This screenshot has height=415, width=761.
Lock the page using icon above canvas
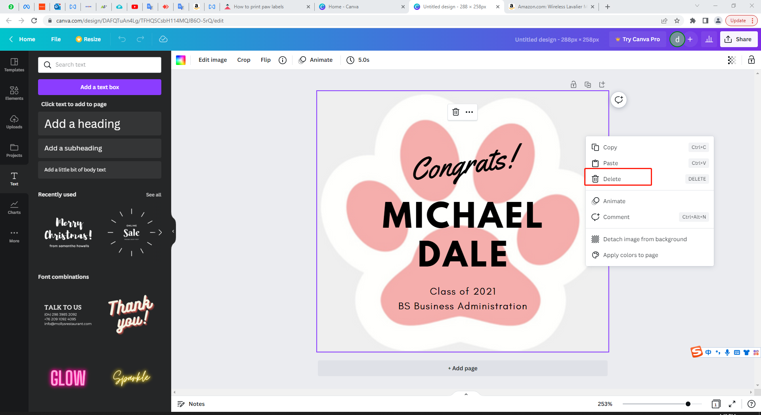tap(574, 84)
